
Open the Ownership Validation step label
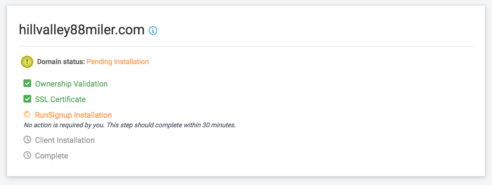tap(71, 84)
